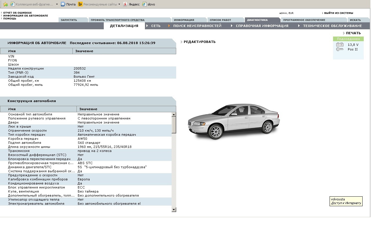Click the Печать button
This screenshot has height=232, width=371.
(x=353, y=33)
